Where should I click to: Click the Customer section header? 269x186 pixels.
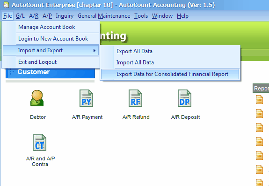50,73
